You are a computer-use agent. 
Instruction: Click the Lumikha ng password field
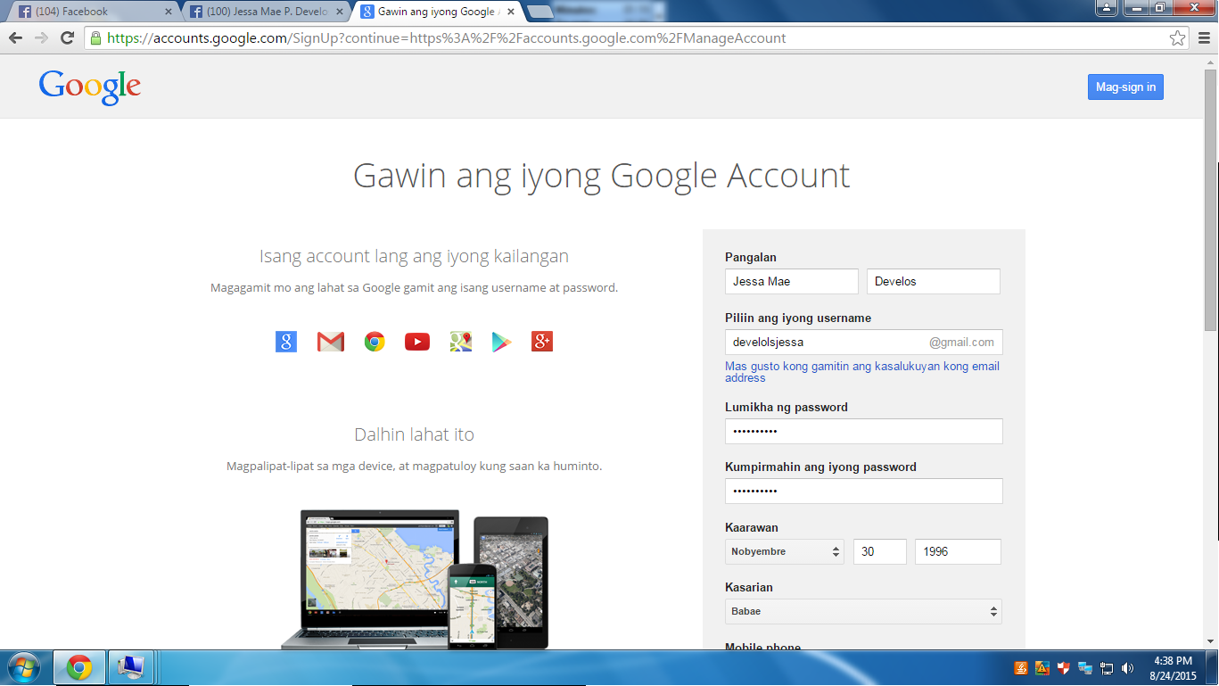(x=864, y=431)
